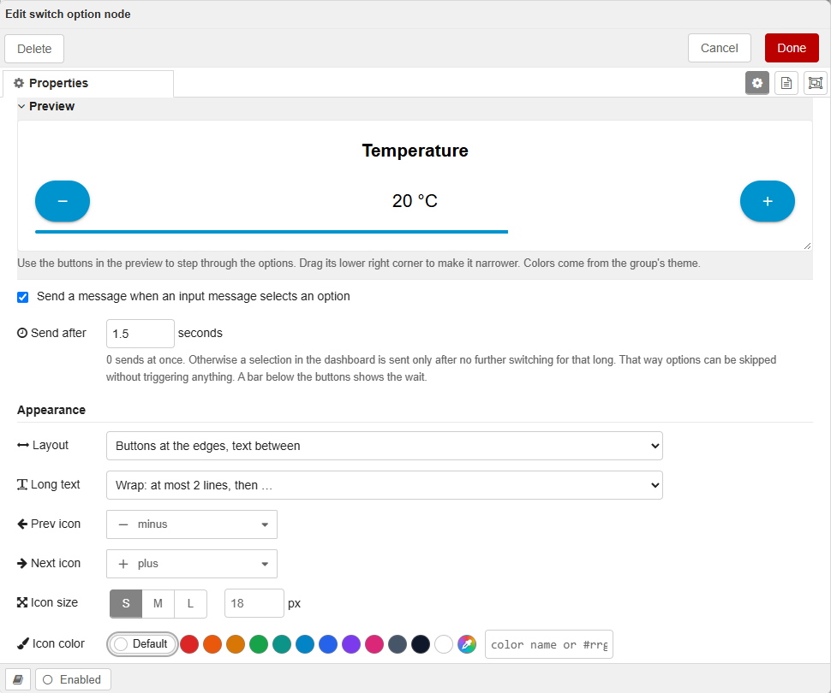Open the Layout dropdown

pos(385,446)
